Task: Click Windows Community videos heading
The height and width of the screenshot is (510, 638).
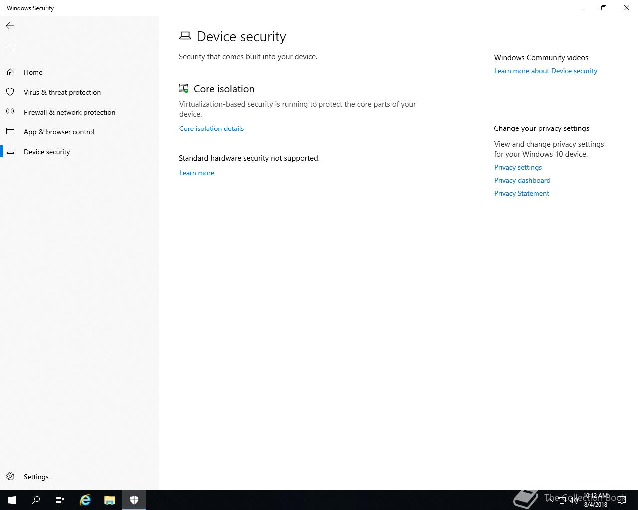Action: 541,58
